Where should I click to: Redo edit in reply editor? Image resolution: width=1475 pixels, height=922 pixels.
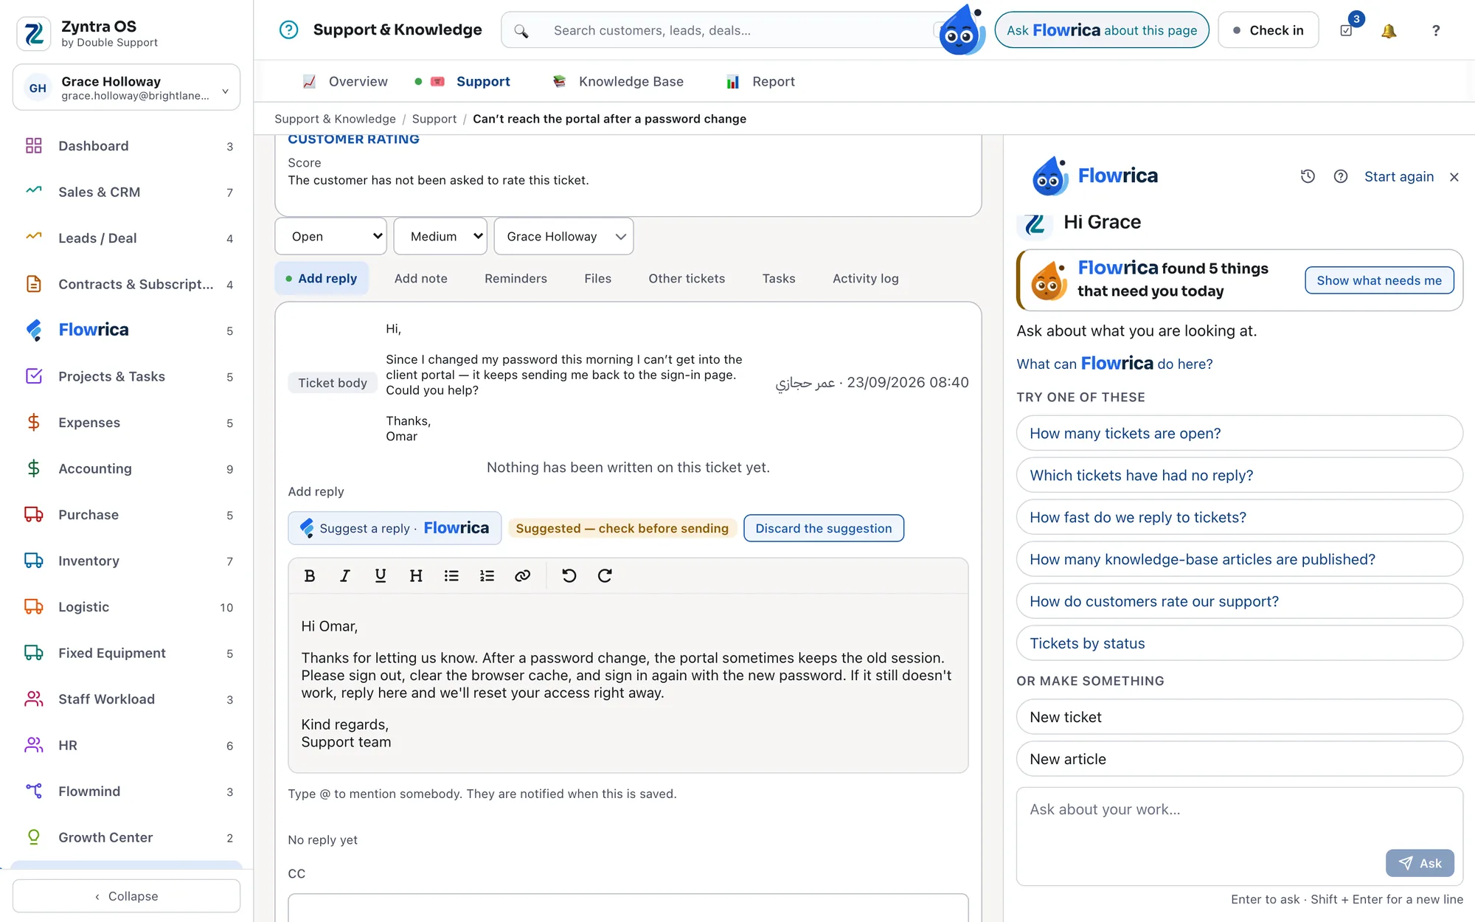[x=605, y=576]
